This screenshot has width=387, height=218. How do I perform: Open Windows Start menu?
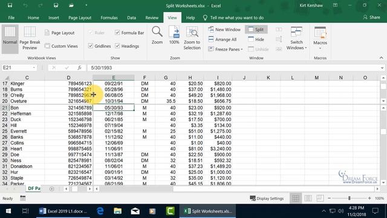click(8, 211)
